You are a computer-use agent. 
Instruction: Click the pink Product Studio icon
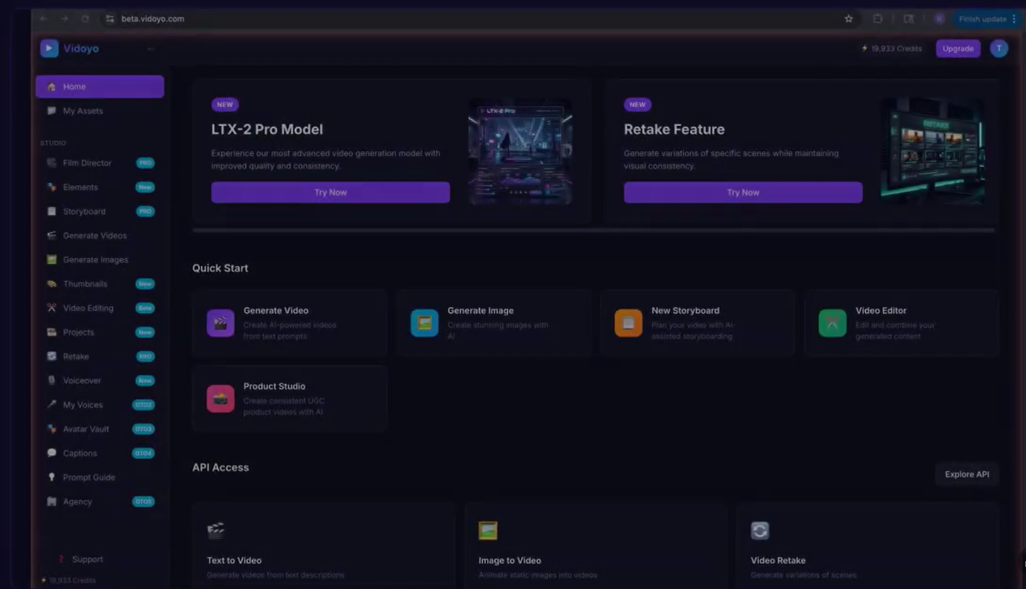point(220,399)
